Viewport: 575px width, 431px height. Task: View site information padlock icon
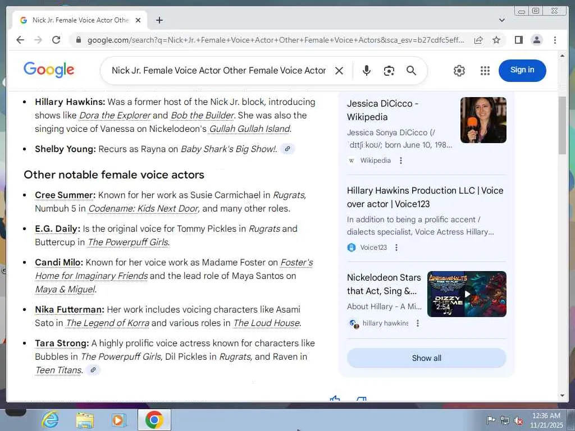(x=79, y=40)
